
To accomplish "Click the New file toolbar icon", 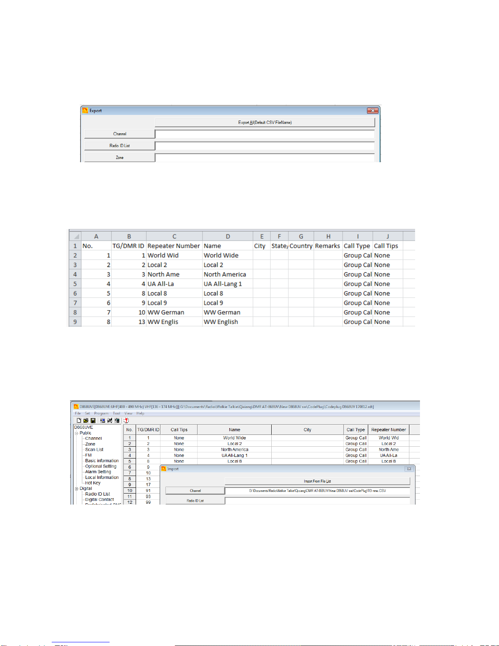I will tap(79, 420).
